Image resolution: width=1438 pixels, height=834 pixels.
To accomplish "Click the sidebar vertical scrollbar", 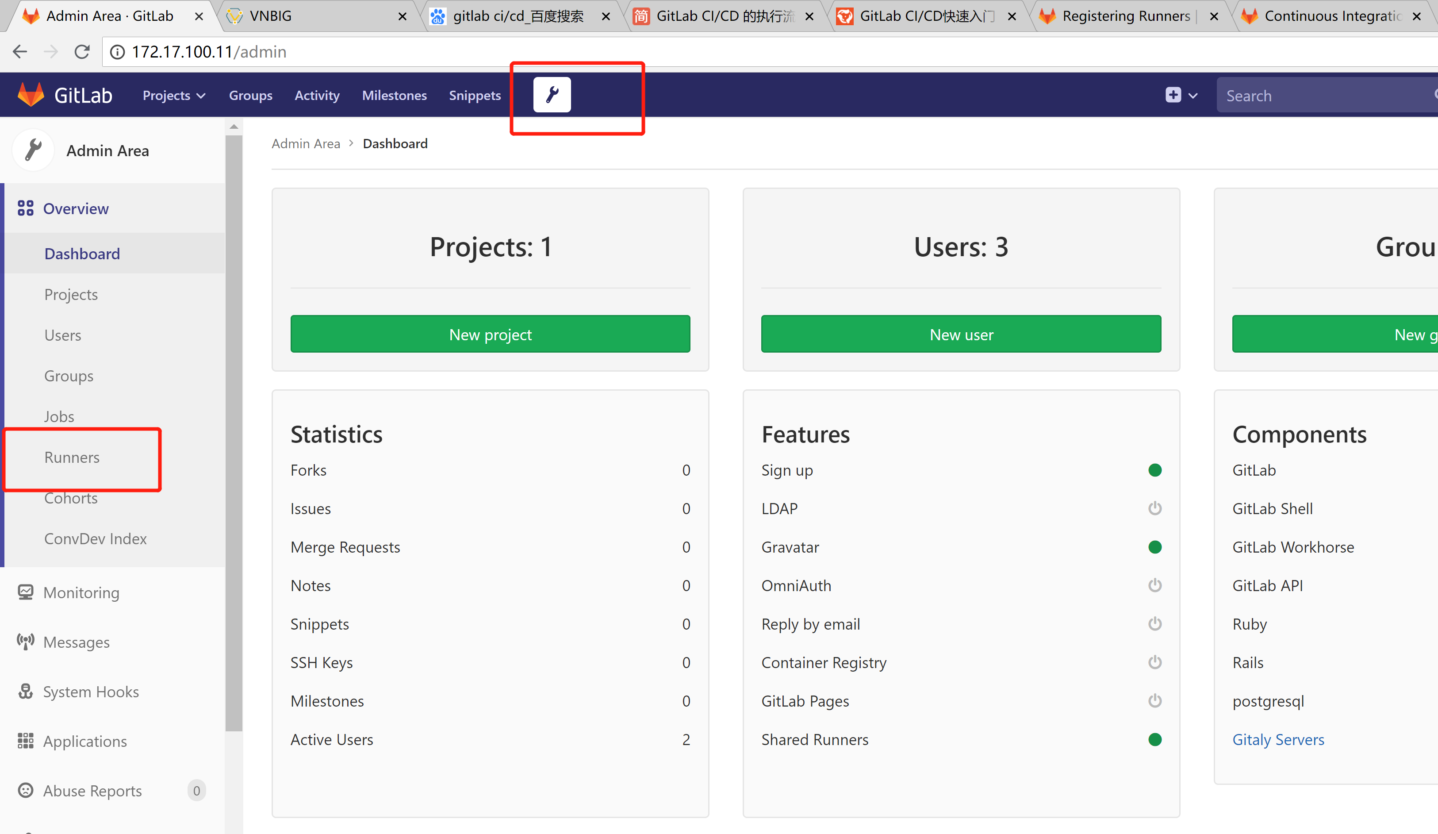I will [234, 433].
